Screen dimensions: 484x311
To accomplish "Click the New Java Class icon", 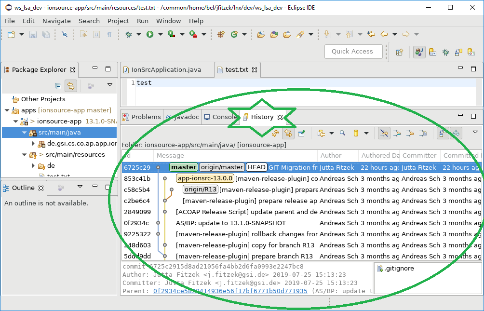I will (234, 34).
